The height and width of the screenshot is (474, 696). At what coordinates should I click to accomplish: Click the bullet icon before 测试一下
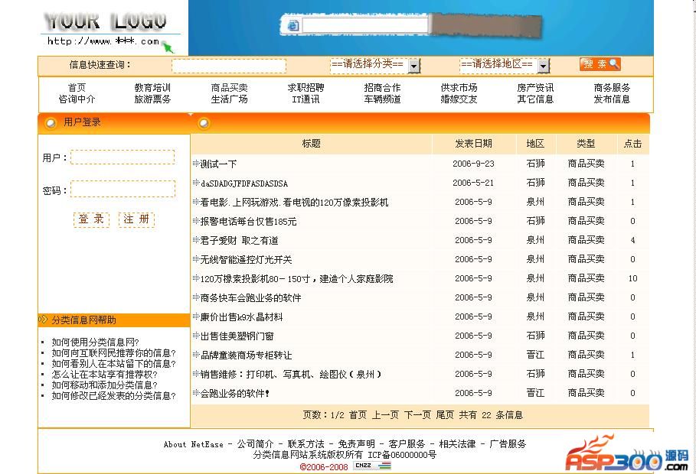[x=196, y=163]
